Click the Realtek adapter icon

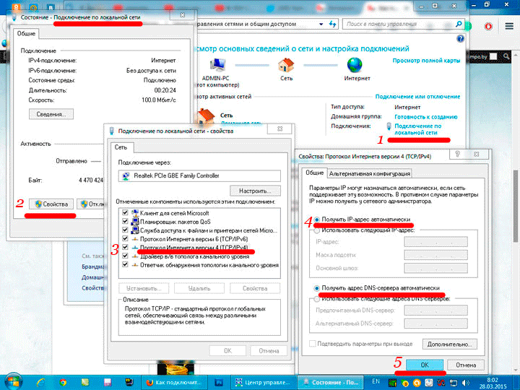pyautogui.click(x=126, y=175)
